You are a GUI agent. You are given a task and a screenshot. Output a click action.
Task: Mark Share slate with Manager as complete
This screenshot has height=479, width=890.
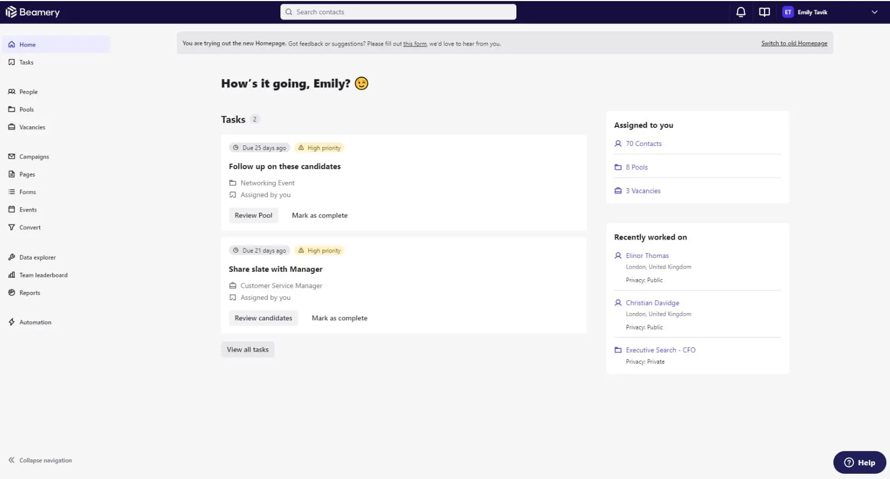coord(339,318)
